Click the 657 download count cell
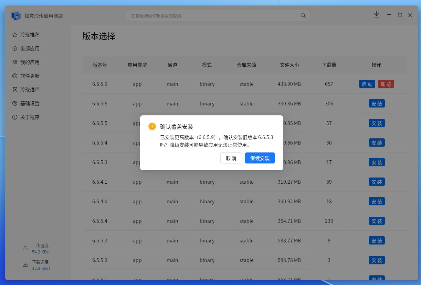Image resolution: width=421 pixels, height=285 pixels. [x=329, y=84]
